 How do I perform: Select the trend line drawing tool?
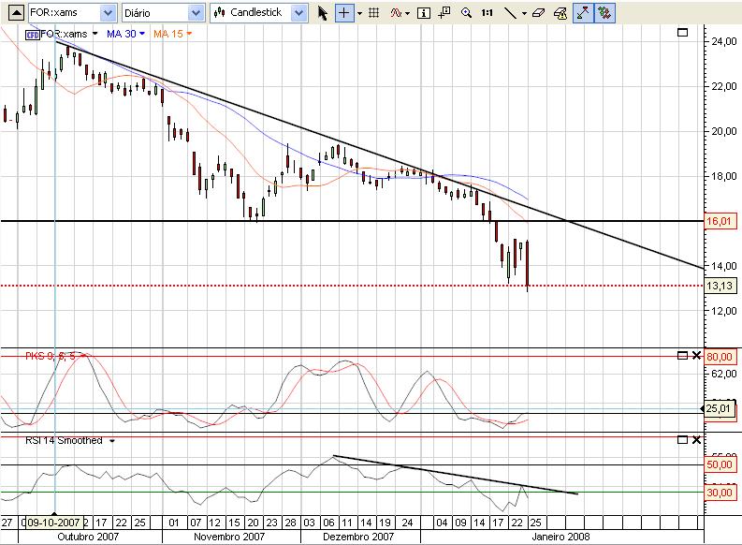[x=510, y=13]
